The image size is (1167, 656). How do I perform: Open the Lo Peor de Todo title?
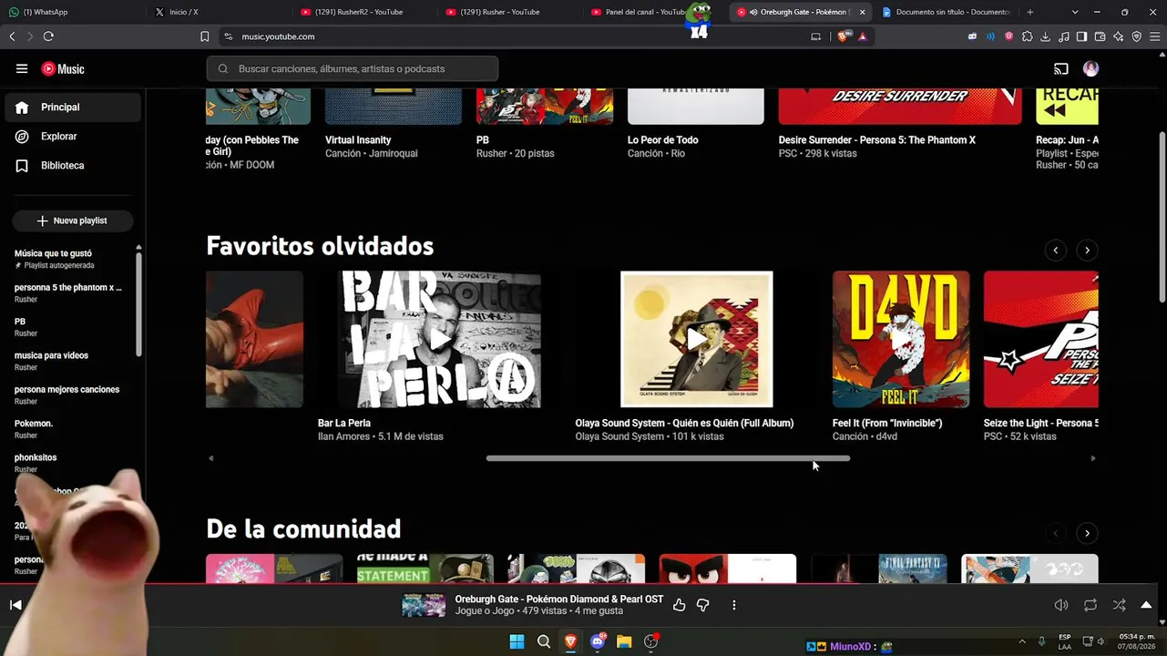663,140
